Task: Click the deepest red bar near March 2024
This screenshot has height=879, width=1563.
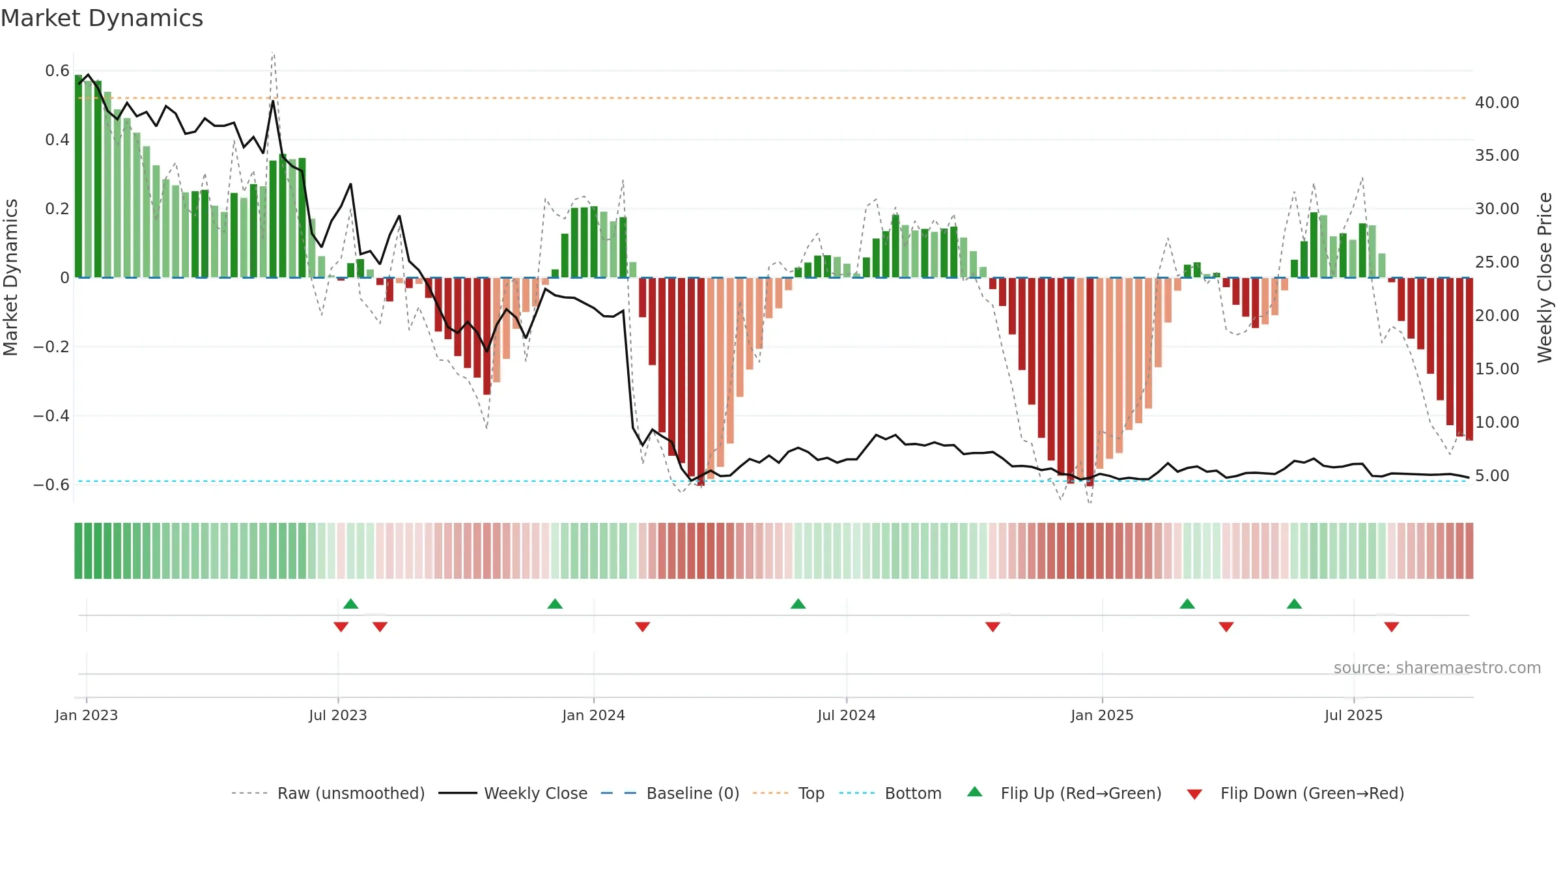Action: tap(701, 382)
